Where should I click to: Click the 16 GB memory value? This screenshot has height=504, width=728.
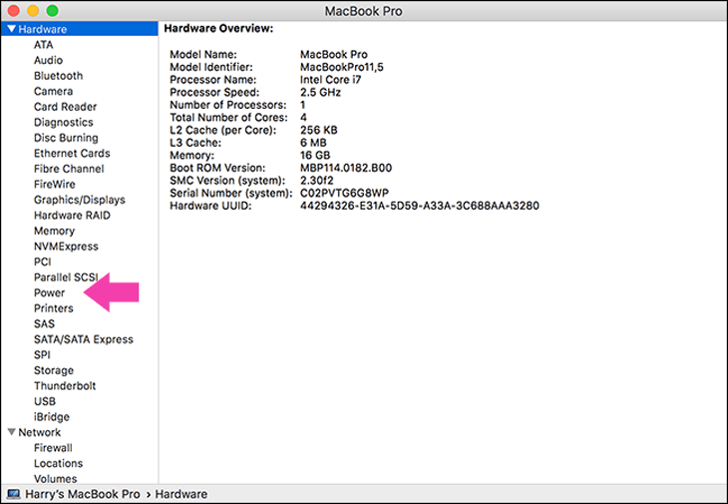click(315, 155)
